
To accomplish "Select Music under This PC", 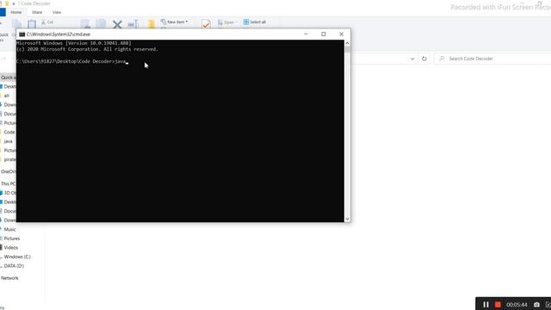I will (9, 229).
